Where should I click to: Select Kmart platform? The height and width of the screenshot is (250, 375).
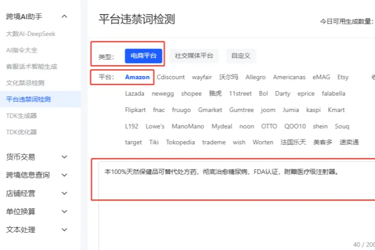336,110
